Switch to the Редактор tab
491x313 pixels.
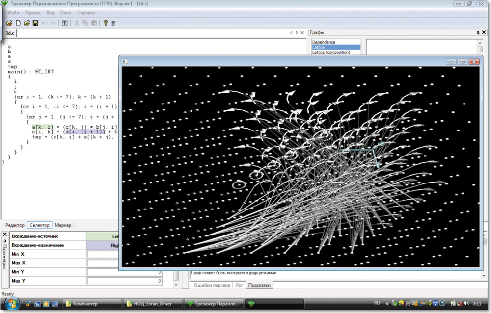tap(15, 225)
